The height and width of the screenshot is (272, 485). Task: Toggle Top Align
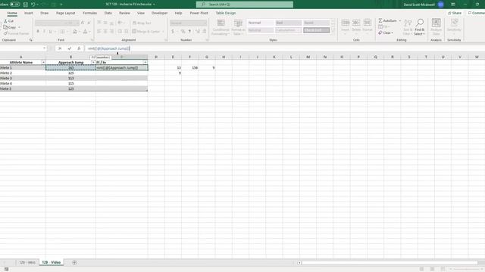coord(99,23)
